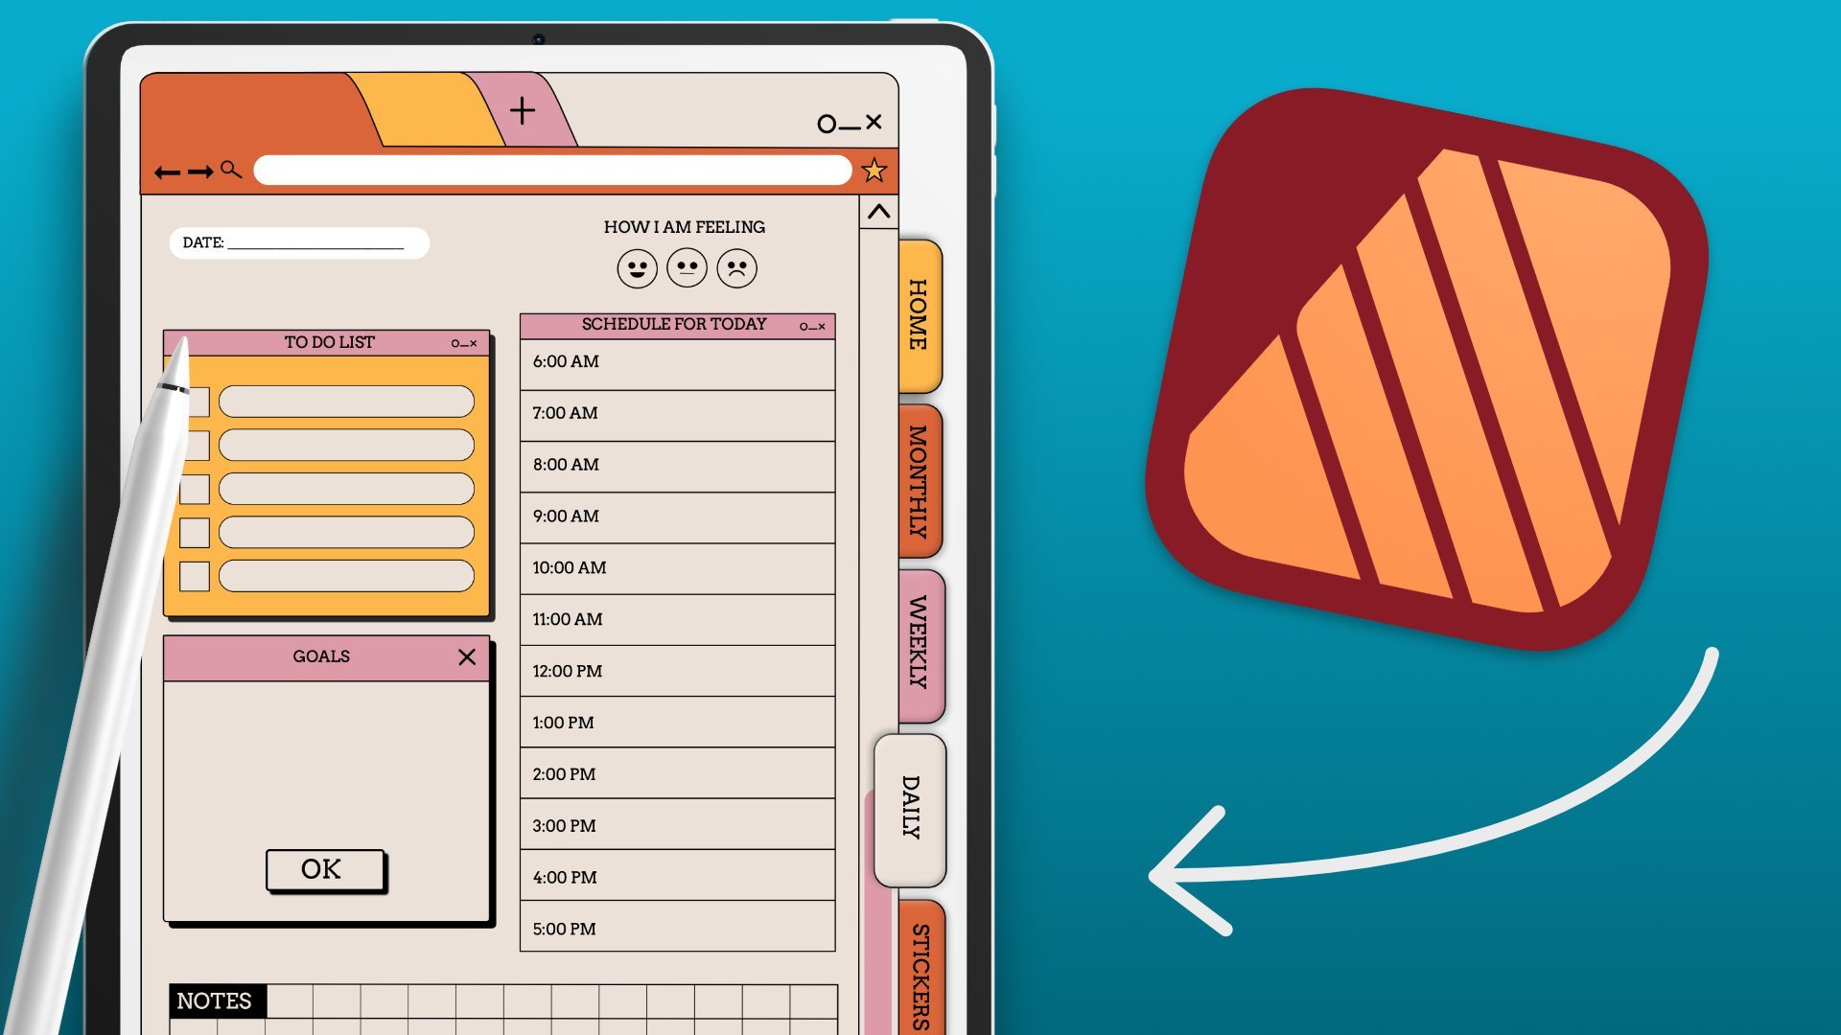The image size is (1841, 1035).
Task: Click the navigate back arrow icon
Action: coord(166,170)
